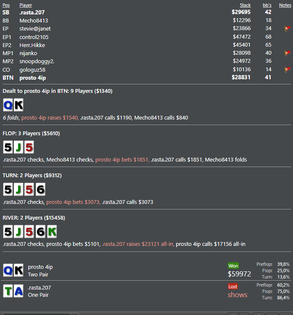Screen dimensions: 293x315
Task: Click the Notes column header
Action: coord(285,5)
